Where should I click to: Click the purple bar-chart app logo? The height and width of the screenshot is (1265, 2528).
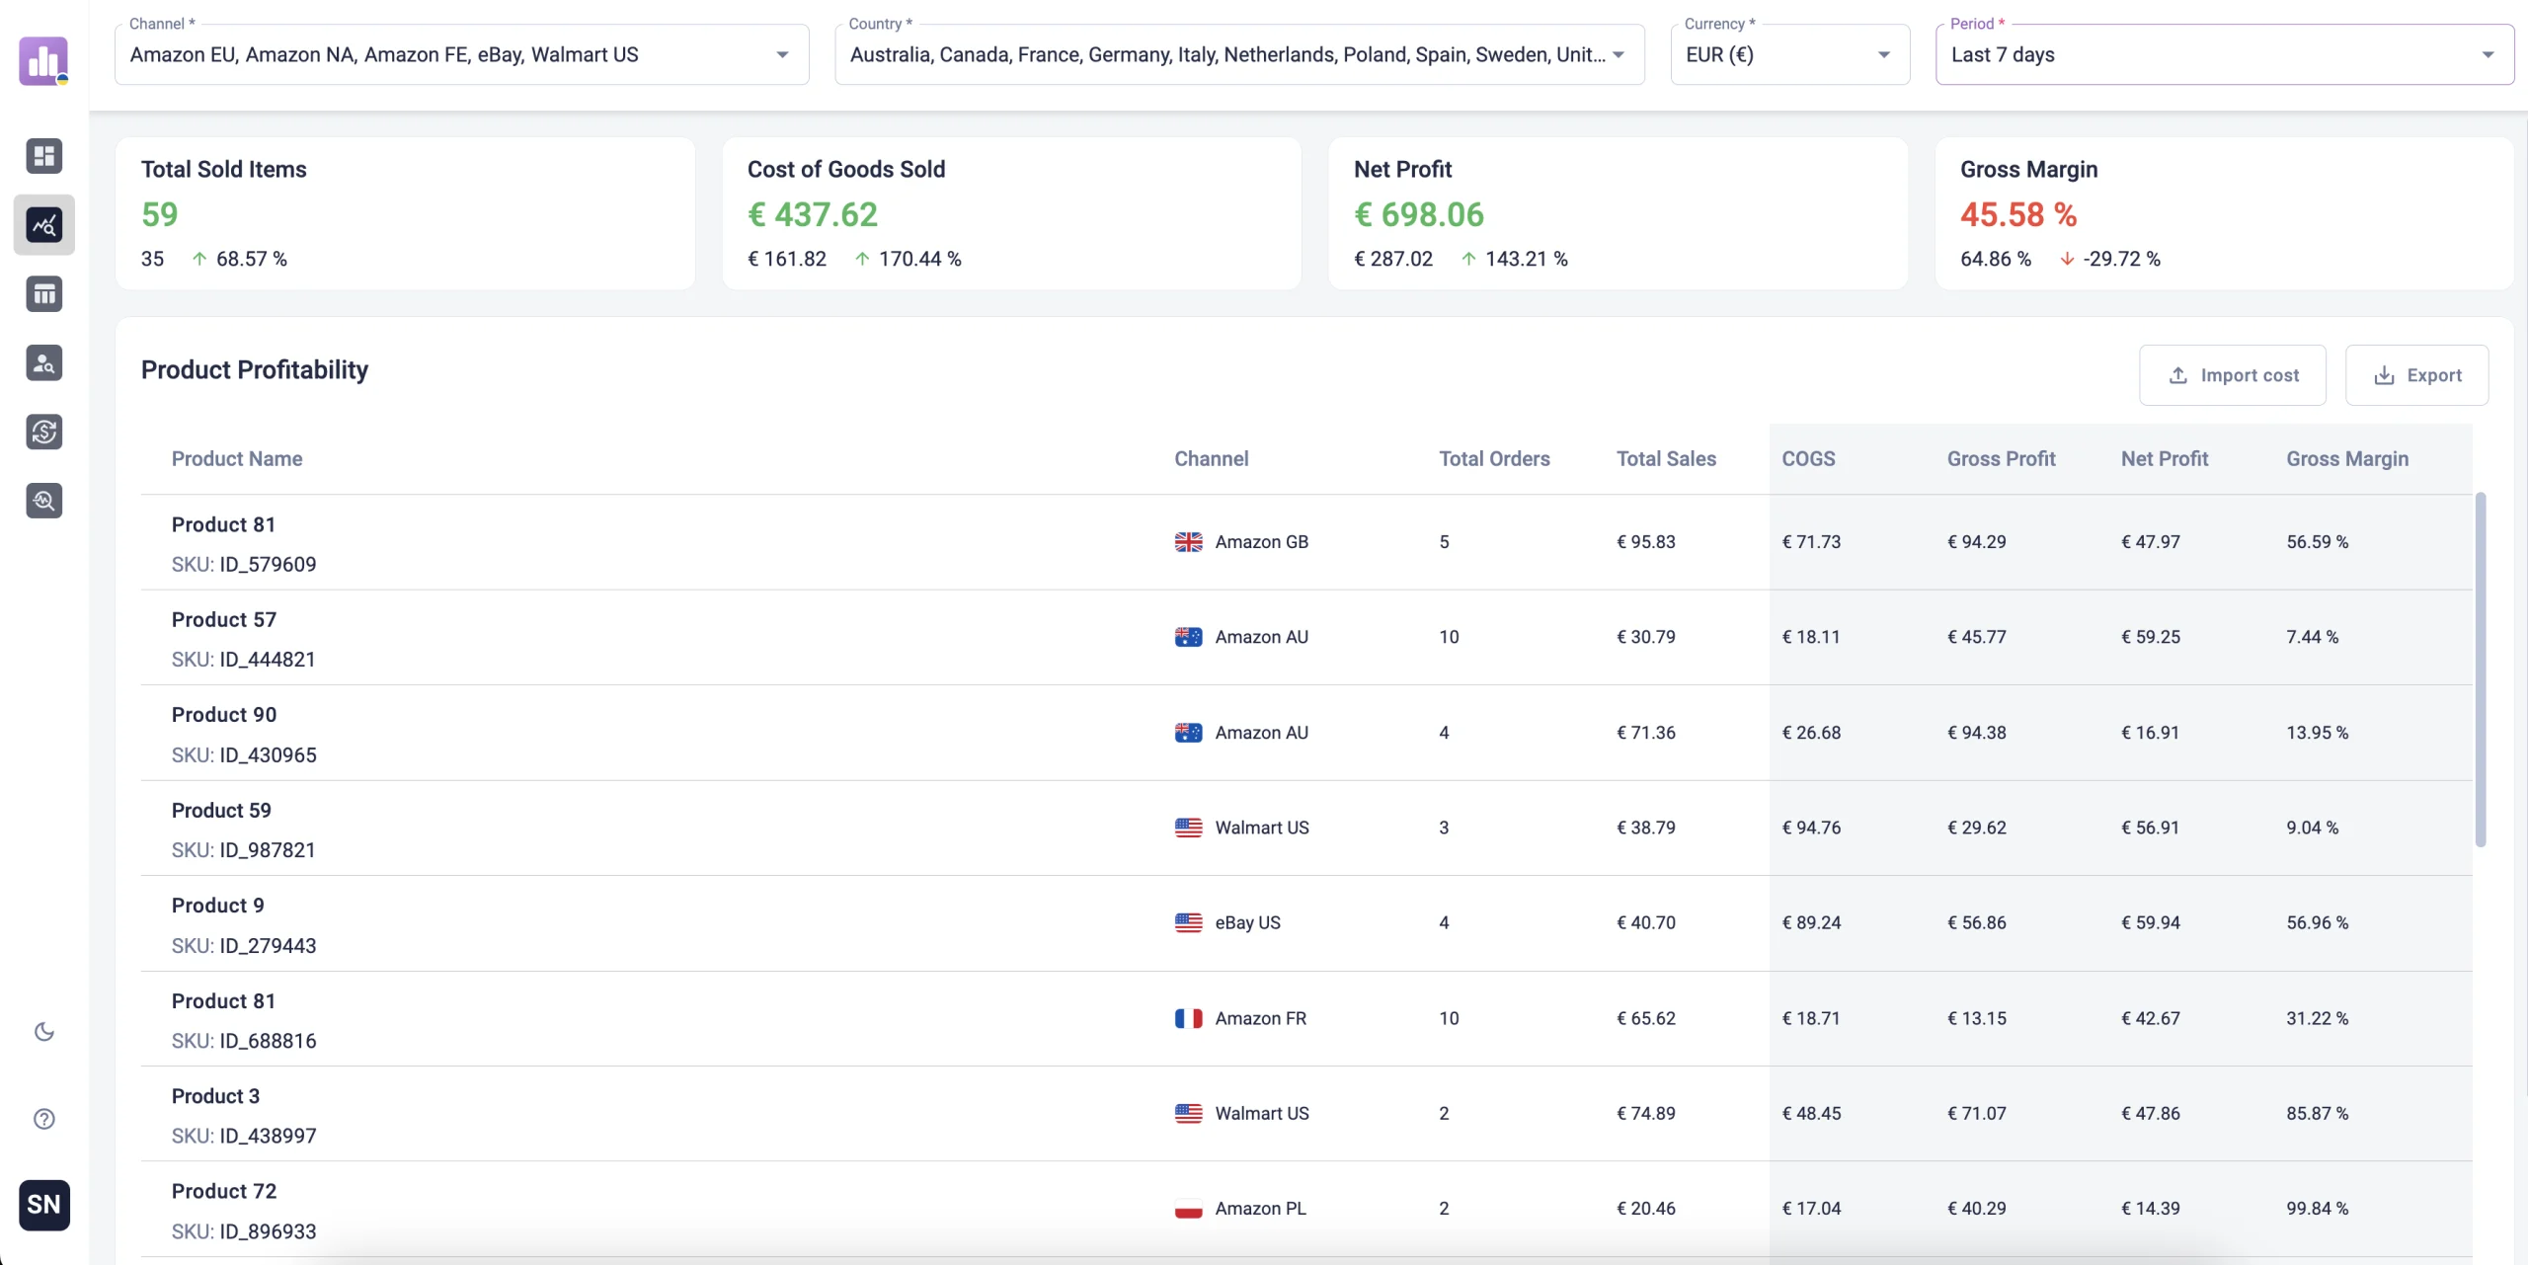[43, 61]
